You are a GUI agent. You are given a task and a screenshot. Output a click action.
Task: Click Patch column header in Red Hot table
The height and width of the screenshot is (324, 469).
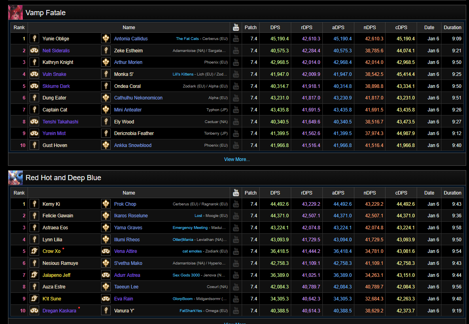coord(250,193)
